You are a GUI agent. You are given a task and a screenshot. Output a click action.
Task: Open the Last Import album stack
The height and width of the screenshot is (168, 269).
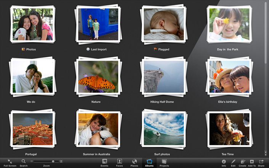coord(98,24)
